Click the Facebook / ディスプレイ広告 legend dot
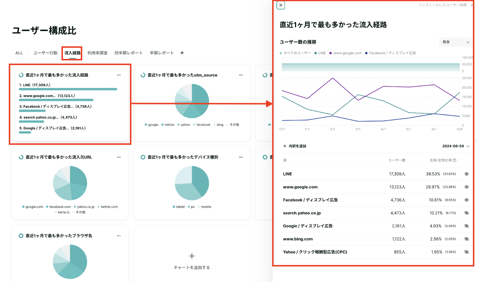Image resolution: width=477 pixels, height=282 pixels. coord(366,53)
